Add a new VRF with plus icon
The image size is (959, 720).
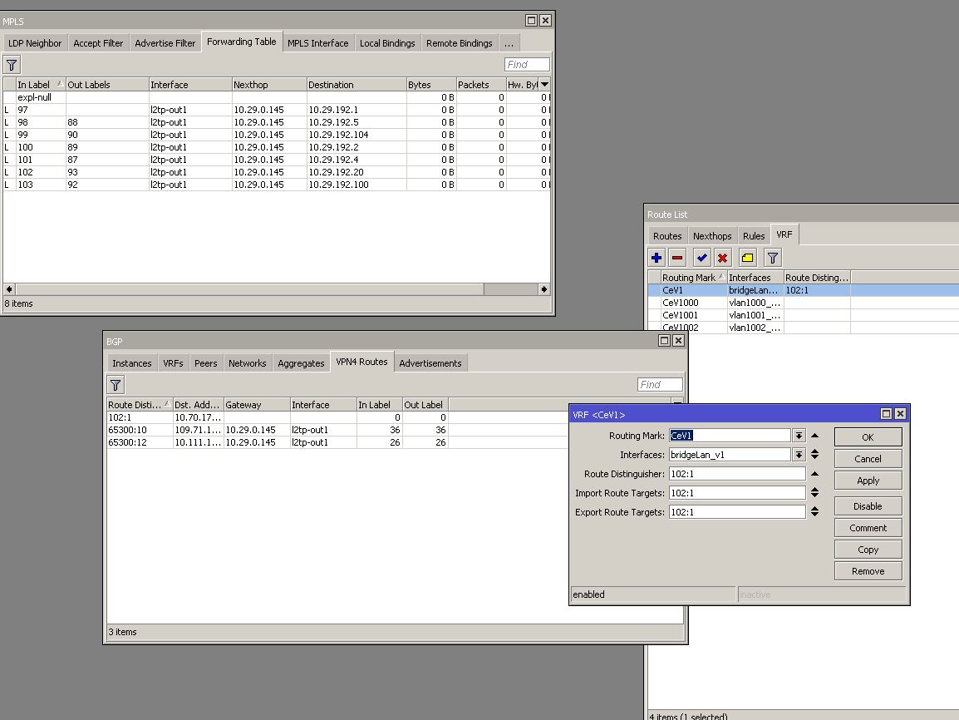657,258
